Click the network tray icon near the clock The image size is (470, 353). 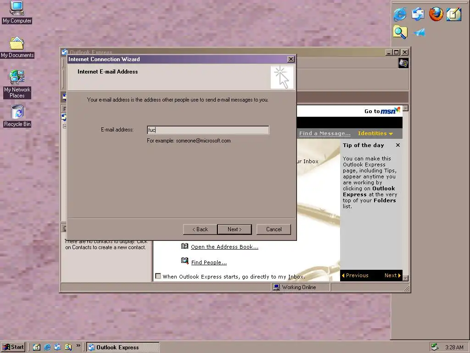click(x=435, y=347)
